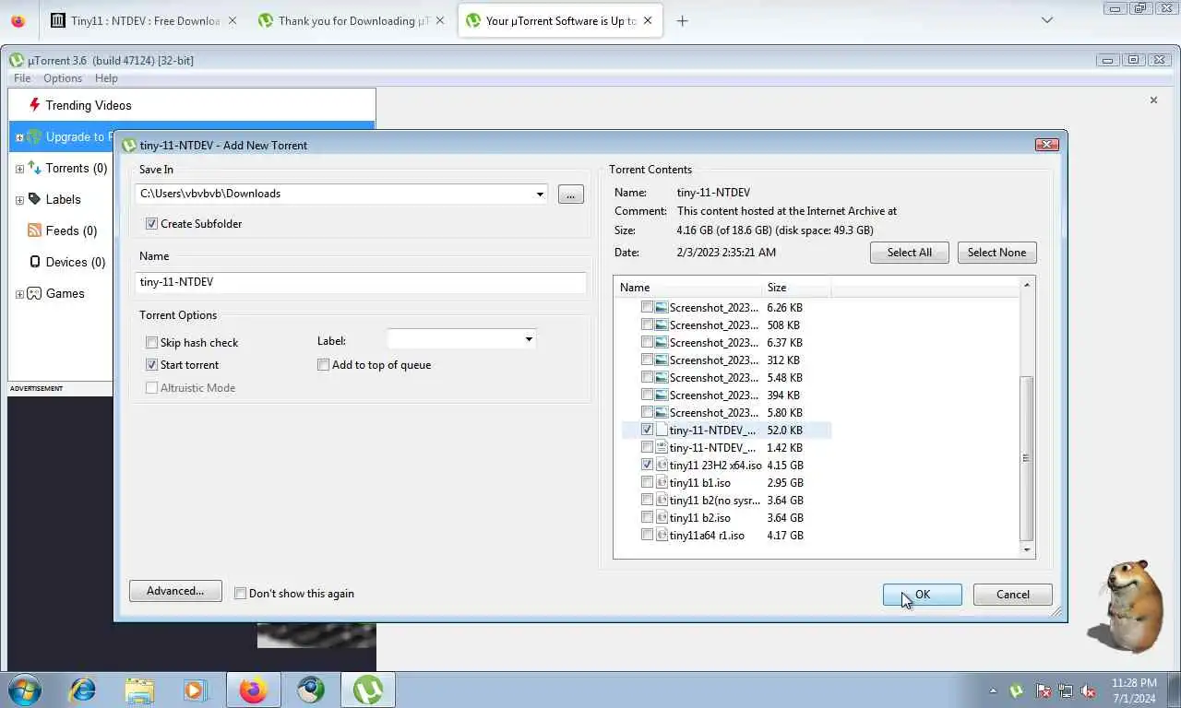
Task: Click the Trending Videos lightning icon
Action: 34,105
